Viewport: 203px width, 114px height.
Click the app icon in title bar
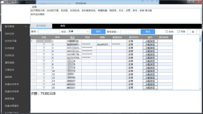tap(2, 2)
